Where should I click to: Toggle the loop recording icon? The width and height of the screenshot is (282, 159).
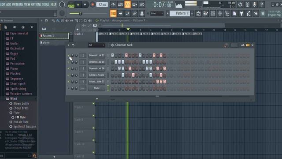(142, 4)
